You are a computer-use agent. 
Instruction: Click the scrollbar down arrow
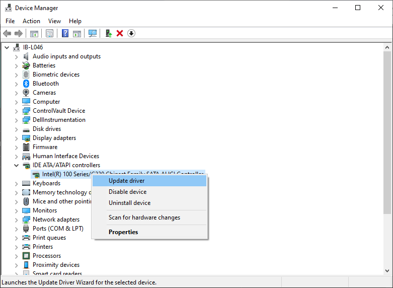point(387,271)
